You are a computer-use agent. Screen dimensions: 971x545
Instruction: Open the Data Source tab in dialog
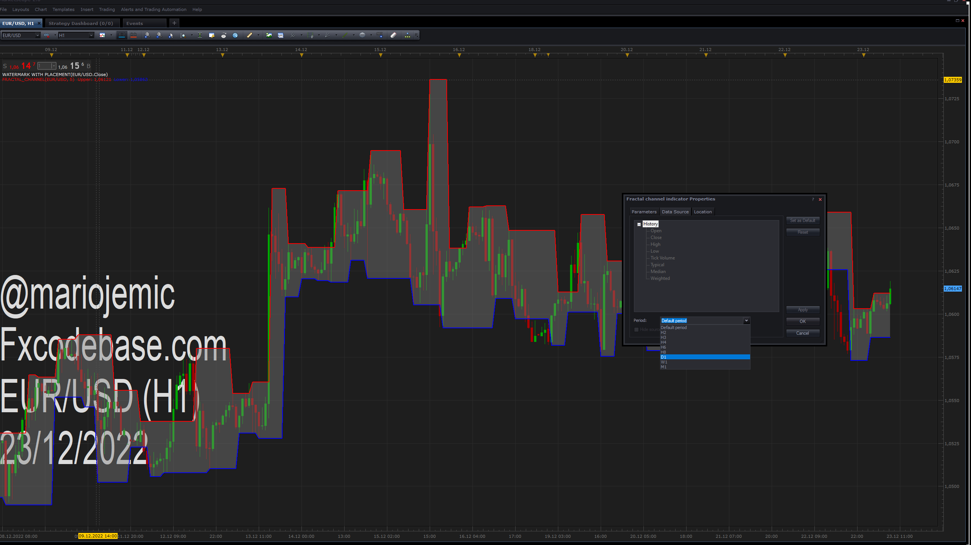click(x=675, y=212)
